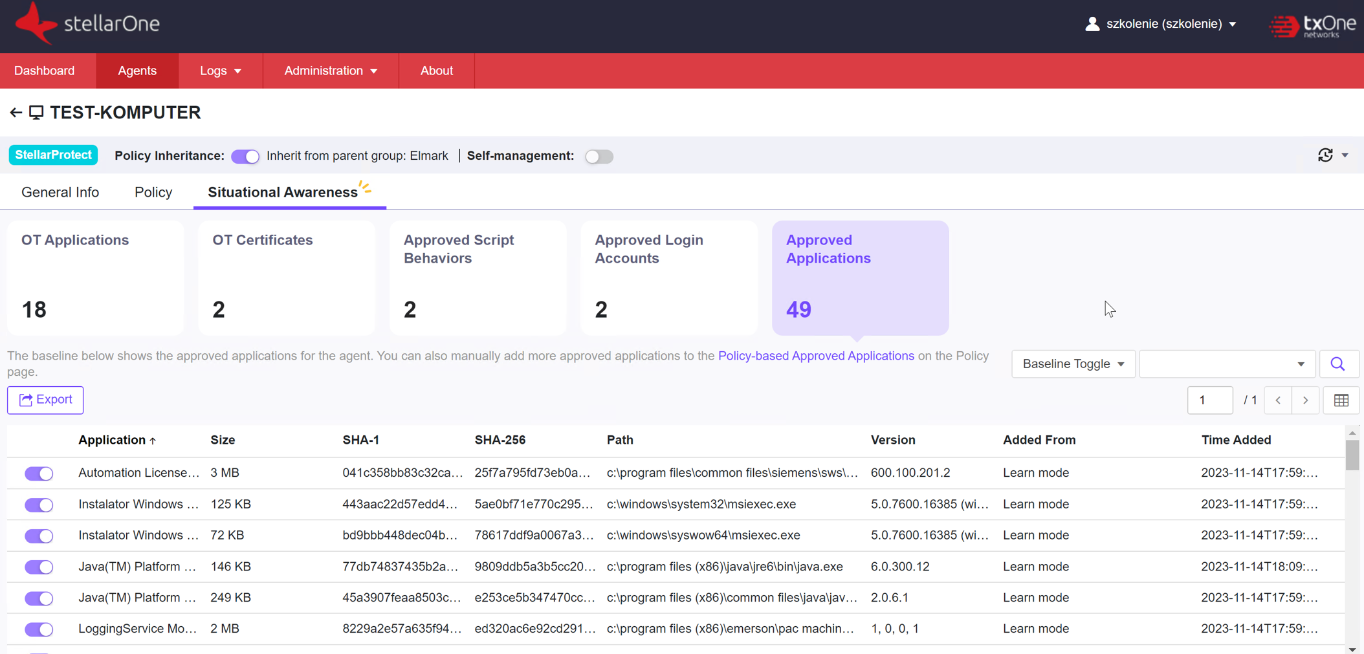Screen dimensions: 1364x654
Task: Expand the Administration menu
Action: coord(330,71)
